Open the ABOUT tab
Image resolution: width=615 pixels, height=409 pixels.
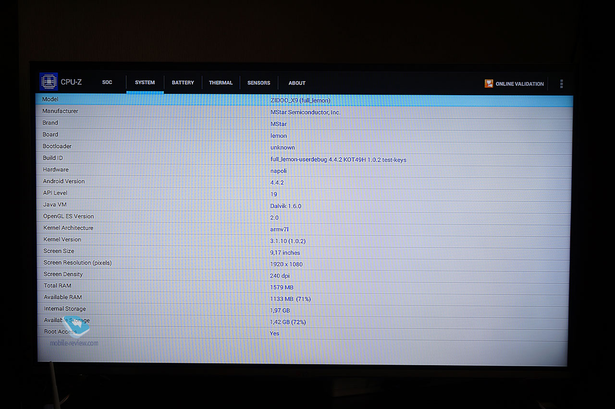pos(297,83)
